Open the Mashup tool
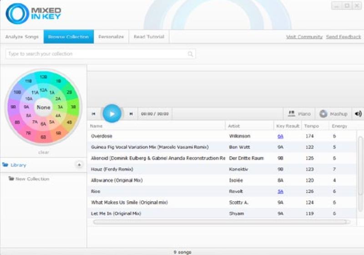This screenshot has height=255, width=364. click(x=334, y=114)
